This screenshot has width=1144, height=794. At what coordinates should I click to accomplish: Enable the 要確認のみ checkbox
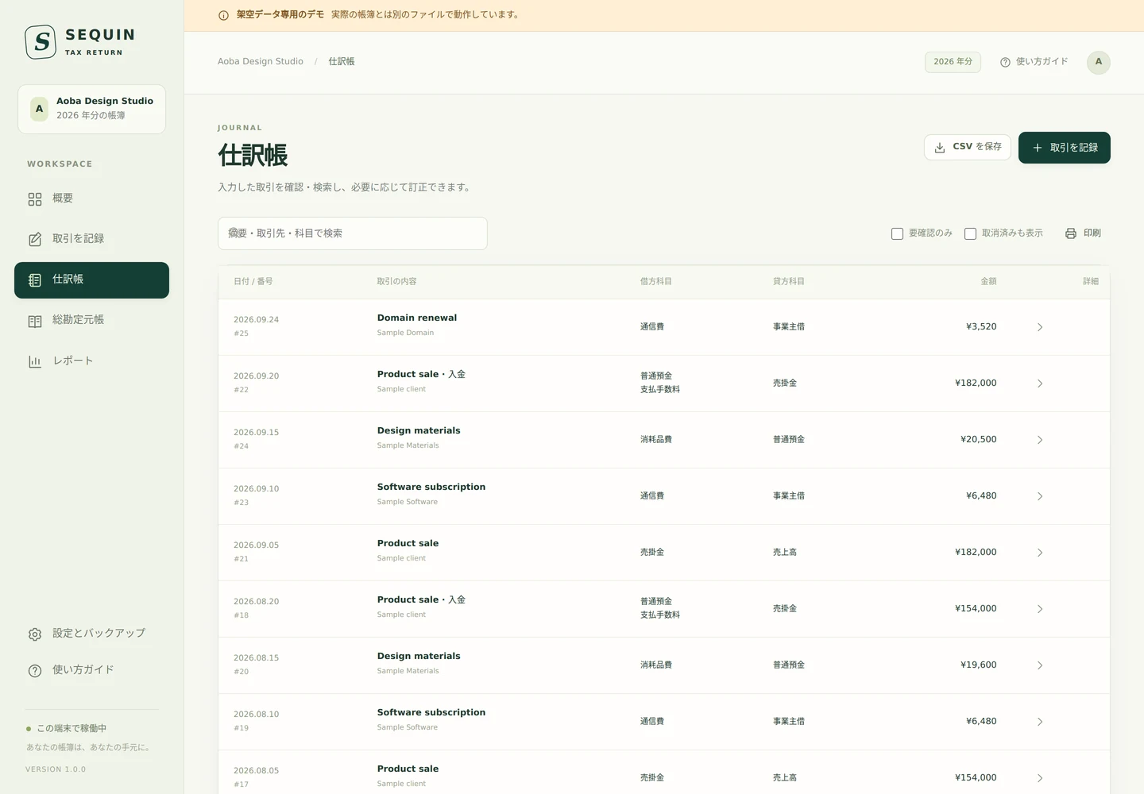[x=897, y=233]
